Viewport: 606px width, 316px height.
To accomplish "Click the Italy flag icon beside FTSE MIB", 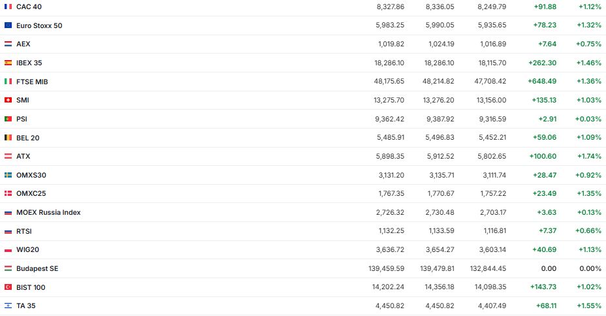I will tap(8, 82).
